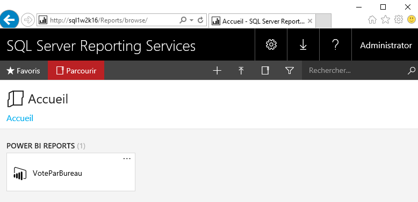Image resolution: width=418 pixels, height=202 pixels.
Task: Open the ellipsis menu on VoteParBureau
Action: pos(127,159)
